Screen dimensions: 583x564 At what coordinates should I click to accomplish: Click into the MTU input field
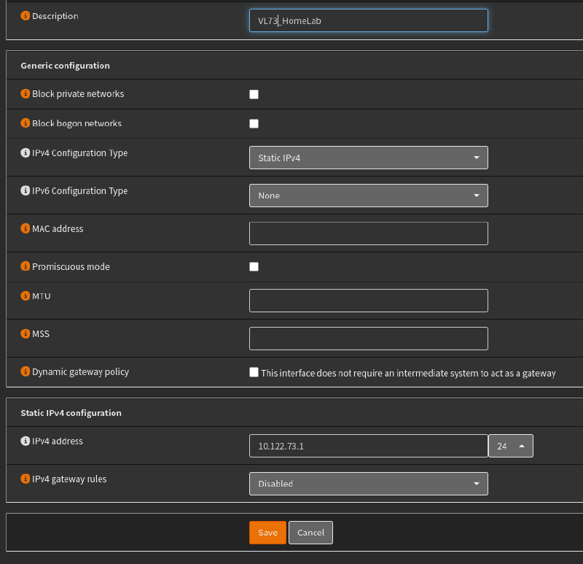click(369, 301)
